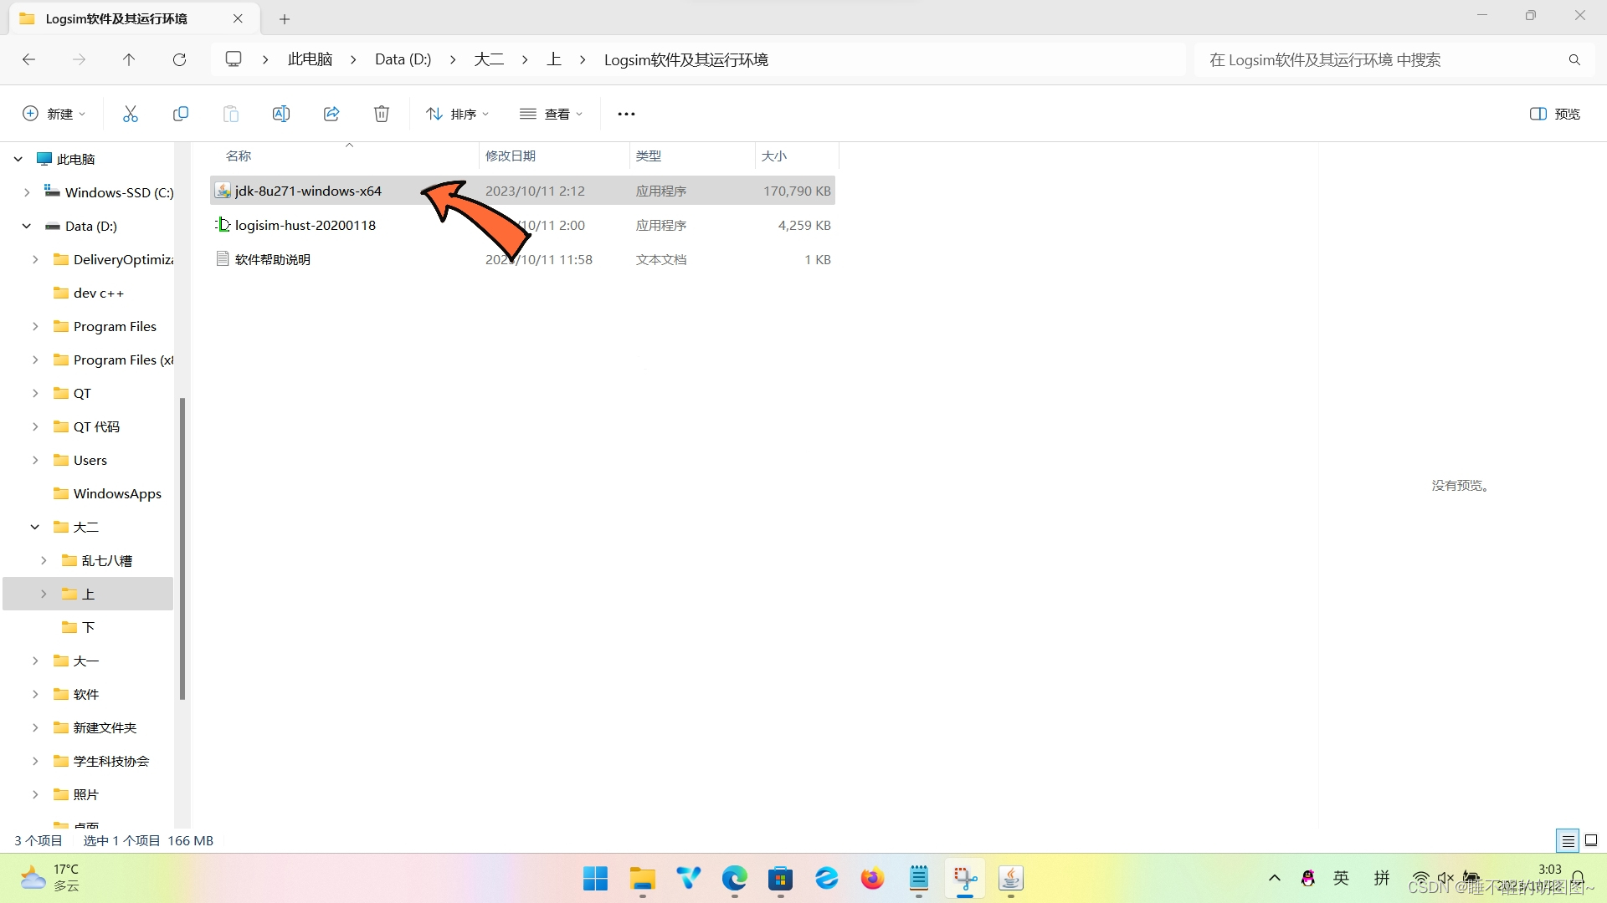Switch to large thumbnails view icon

[x=1591, y=840]
